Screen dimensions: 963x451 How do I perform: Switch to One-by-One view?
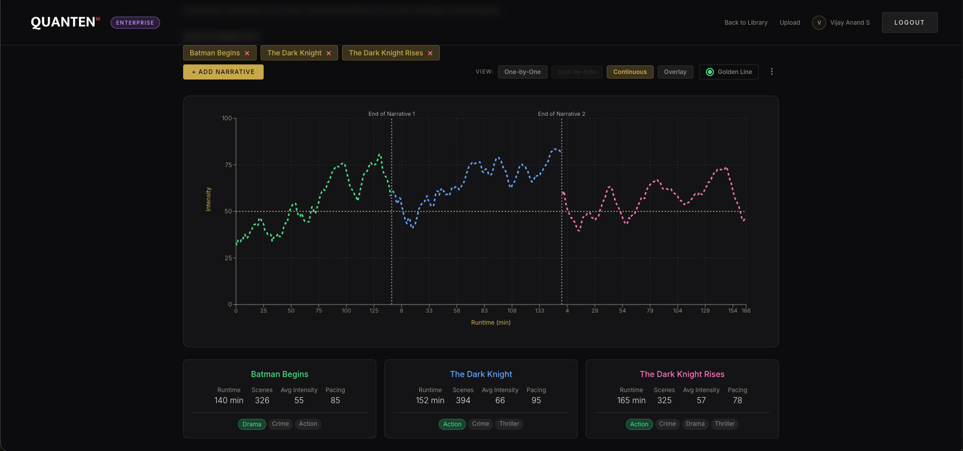click(522, 72)
